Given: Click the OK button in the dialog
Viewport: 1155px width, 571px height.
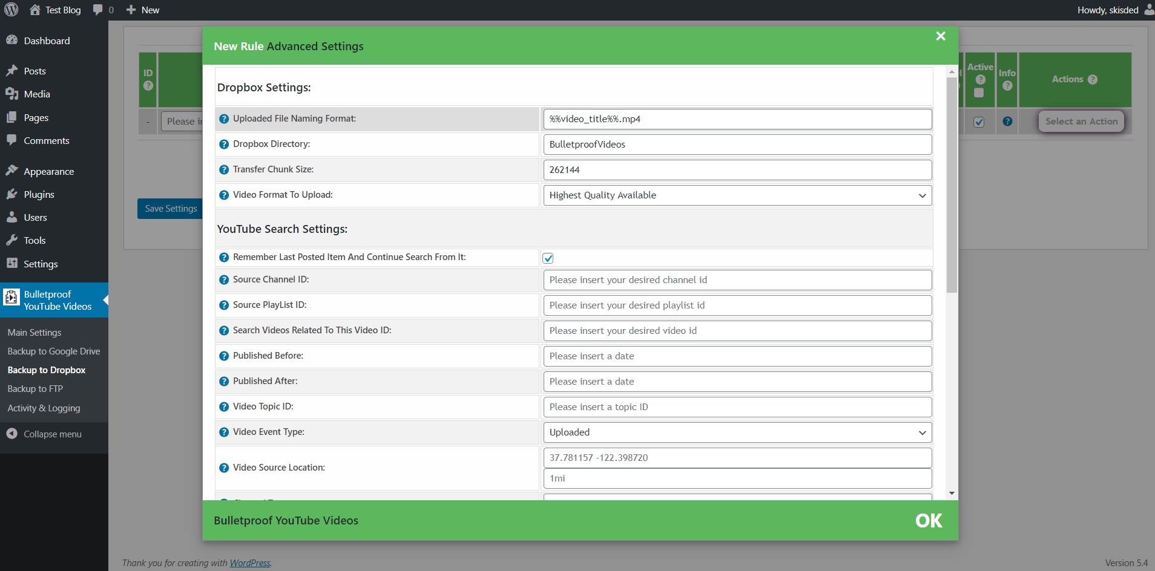Looking at the screenshot, I should click(929, 521).
